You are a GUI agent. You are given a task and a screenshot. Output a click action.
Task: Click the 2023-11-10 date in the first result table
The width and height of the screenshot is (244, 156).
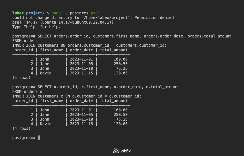pyautogui.click(x=81, y=69)
